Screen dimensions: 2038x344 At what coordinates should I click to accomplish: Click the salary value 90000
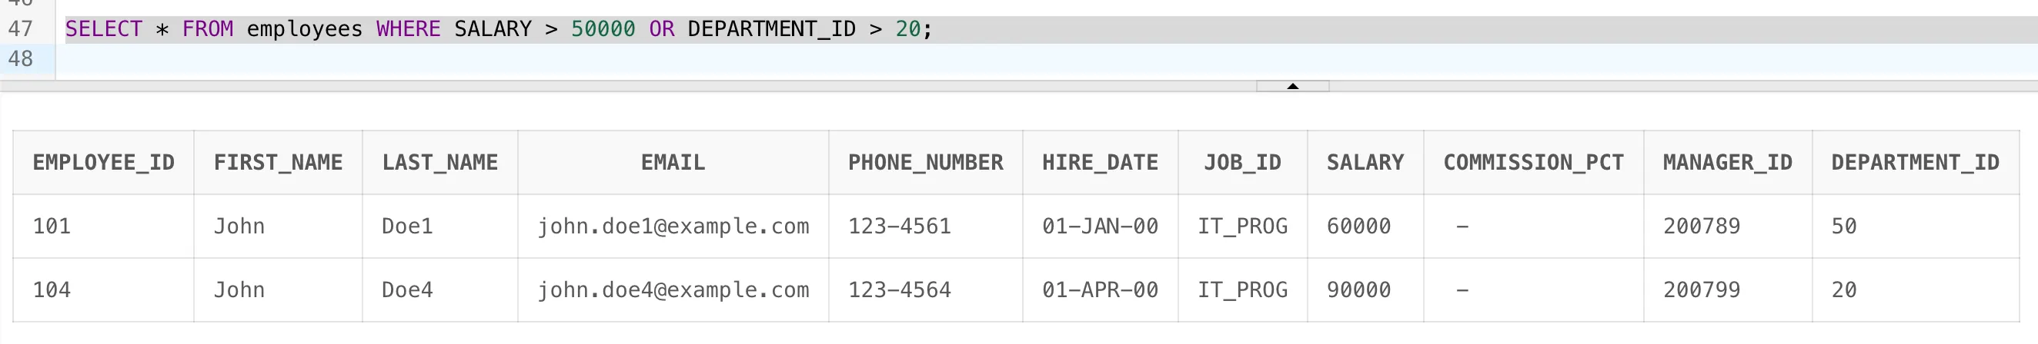1358,290
